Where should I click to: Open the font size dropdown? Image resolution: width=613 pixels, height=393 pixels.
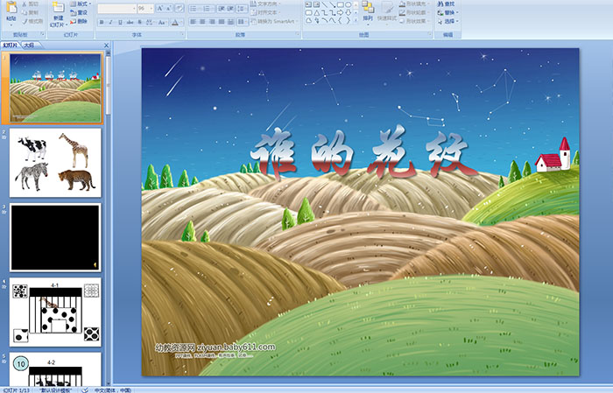click(x=150, y=8)
